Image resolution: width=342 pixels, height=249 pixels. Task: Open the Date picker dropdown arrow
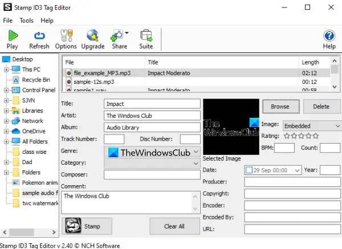coord(297,170)
